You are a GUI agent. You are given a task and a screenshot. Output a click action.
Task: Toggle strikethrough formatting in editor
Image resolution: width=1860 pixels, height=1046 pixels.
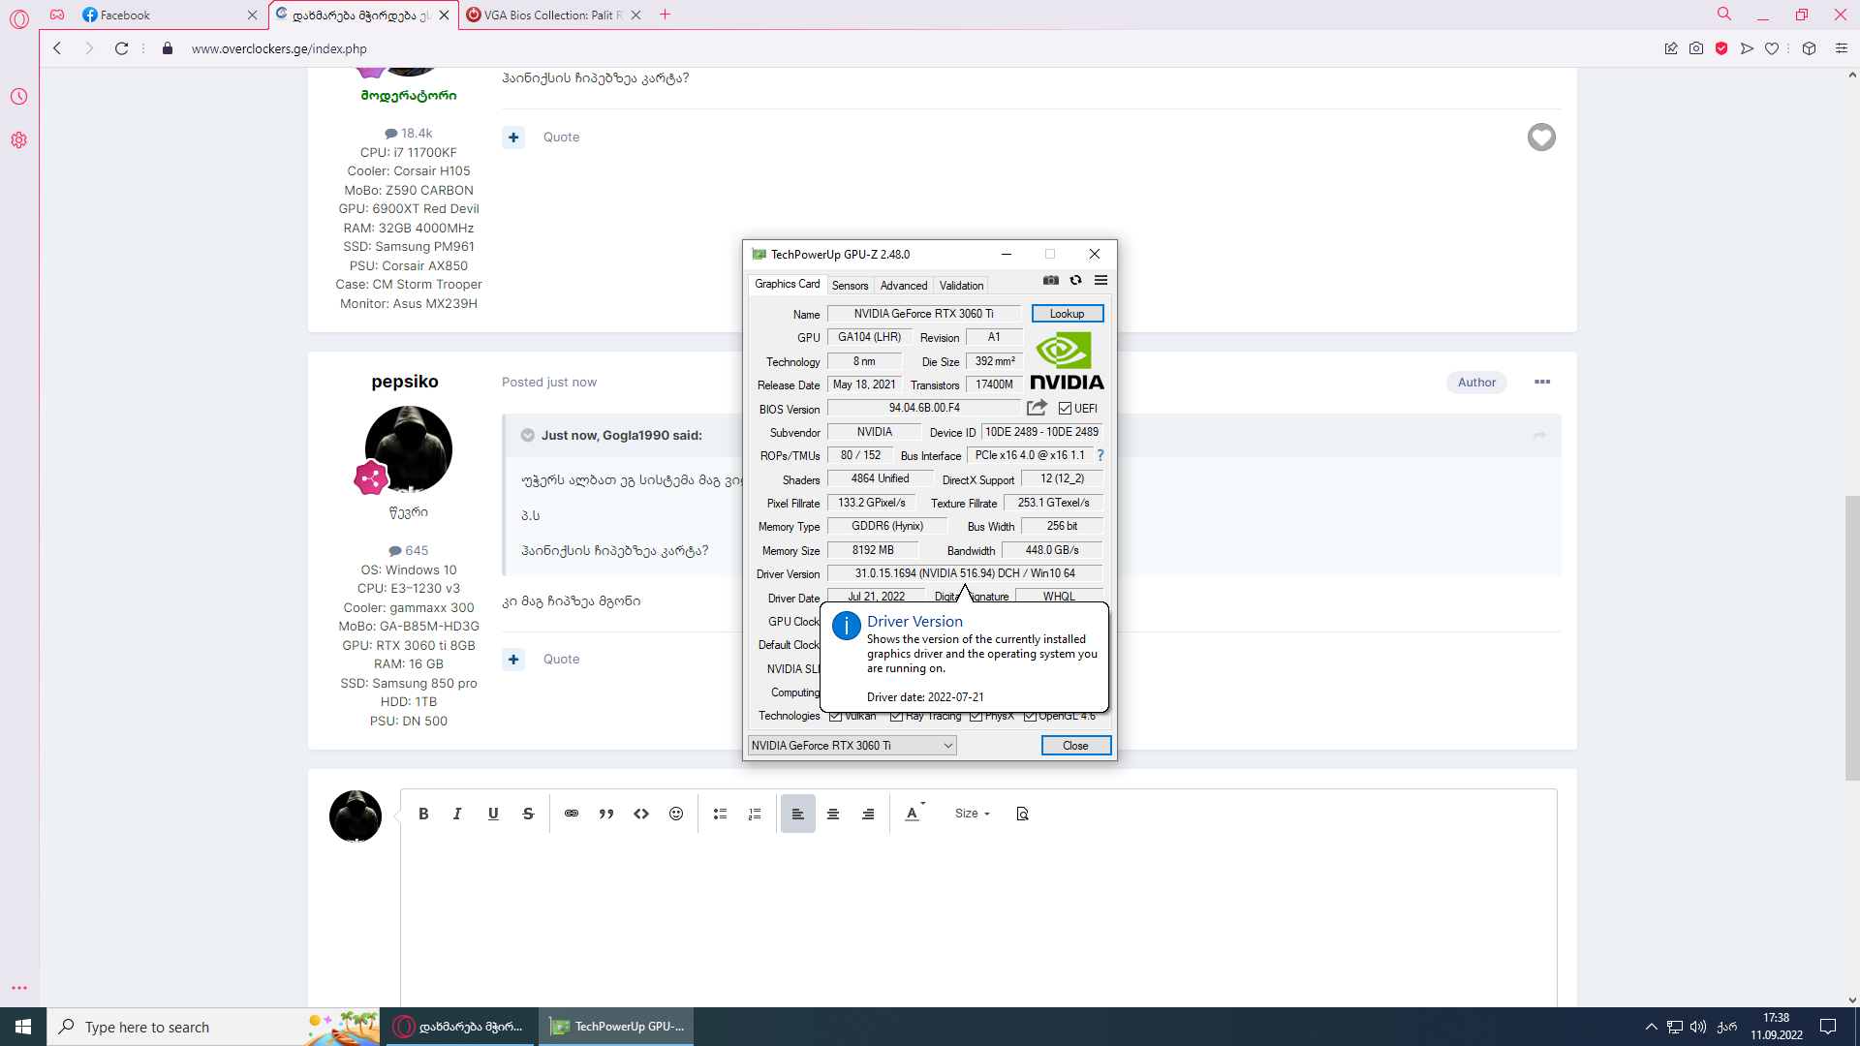click(528, 814)
